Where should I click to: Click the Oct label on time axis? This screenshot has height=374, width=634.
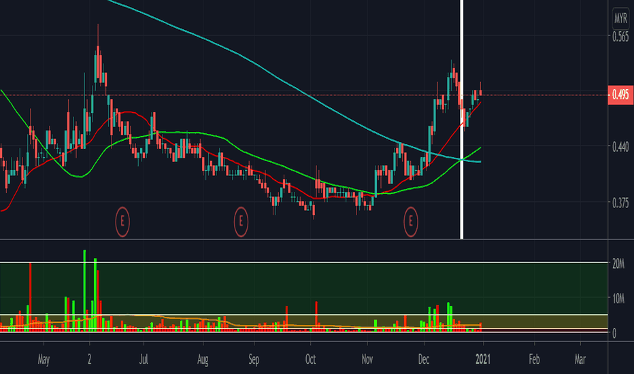310,359
